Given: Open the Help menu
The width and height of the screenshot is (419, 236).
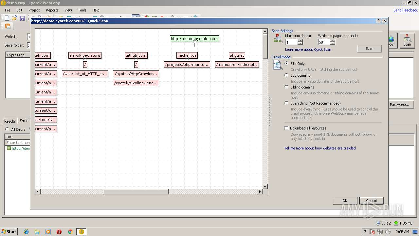Looking at the screenshot, I should [x=96, y=10].
